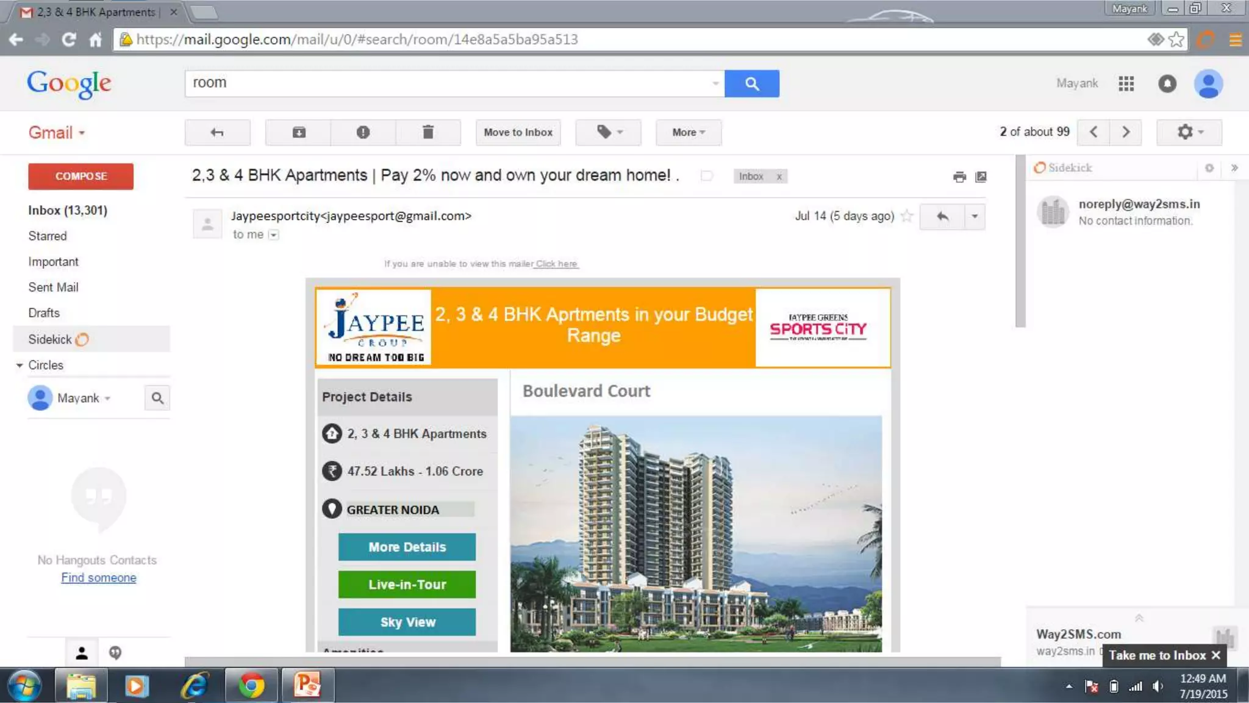
Task: Open the notifications bell icon
Action: coord(1167,84)
